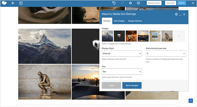Add a new element with plus icon

click(13, 3)
